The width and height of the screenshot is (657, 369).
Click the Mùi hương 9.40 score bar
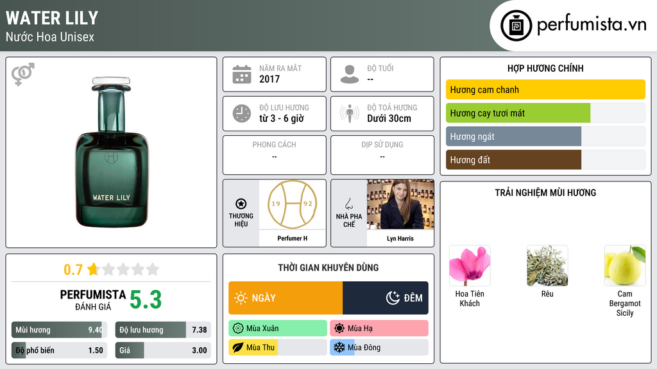[59, 330]
